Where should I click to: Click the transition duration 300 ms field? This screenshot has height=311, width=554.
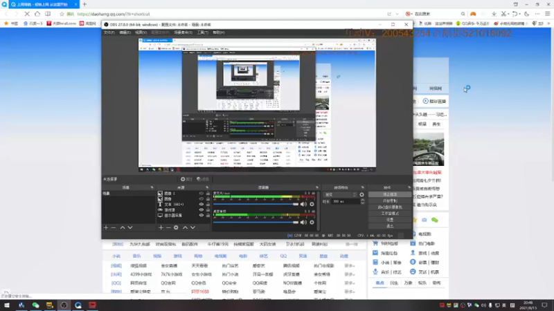click(x=345, y=201)
